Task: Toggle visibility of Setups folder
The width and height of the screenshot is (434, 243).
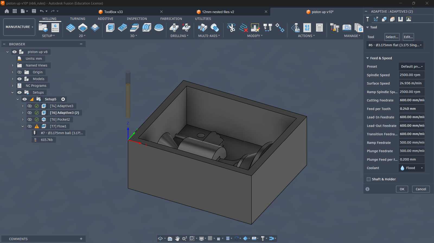Action: 20,92
